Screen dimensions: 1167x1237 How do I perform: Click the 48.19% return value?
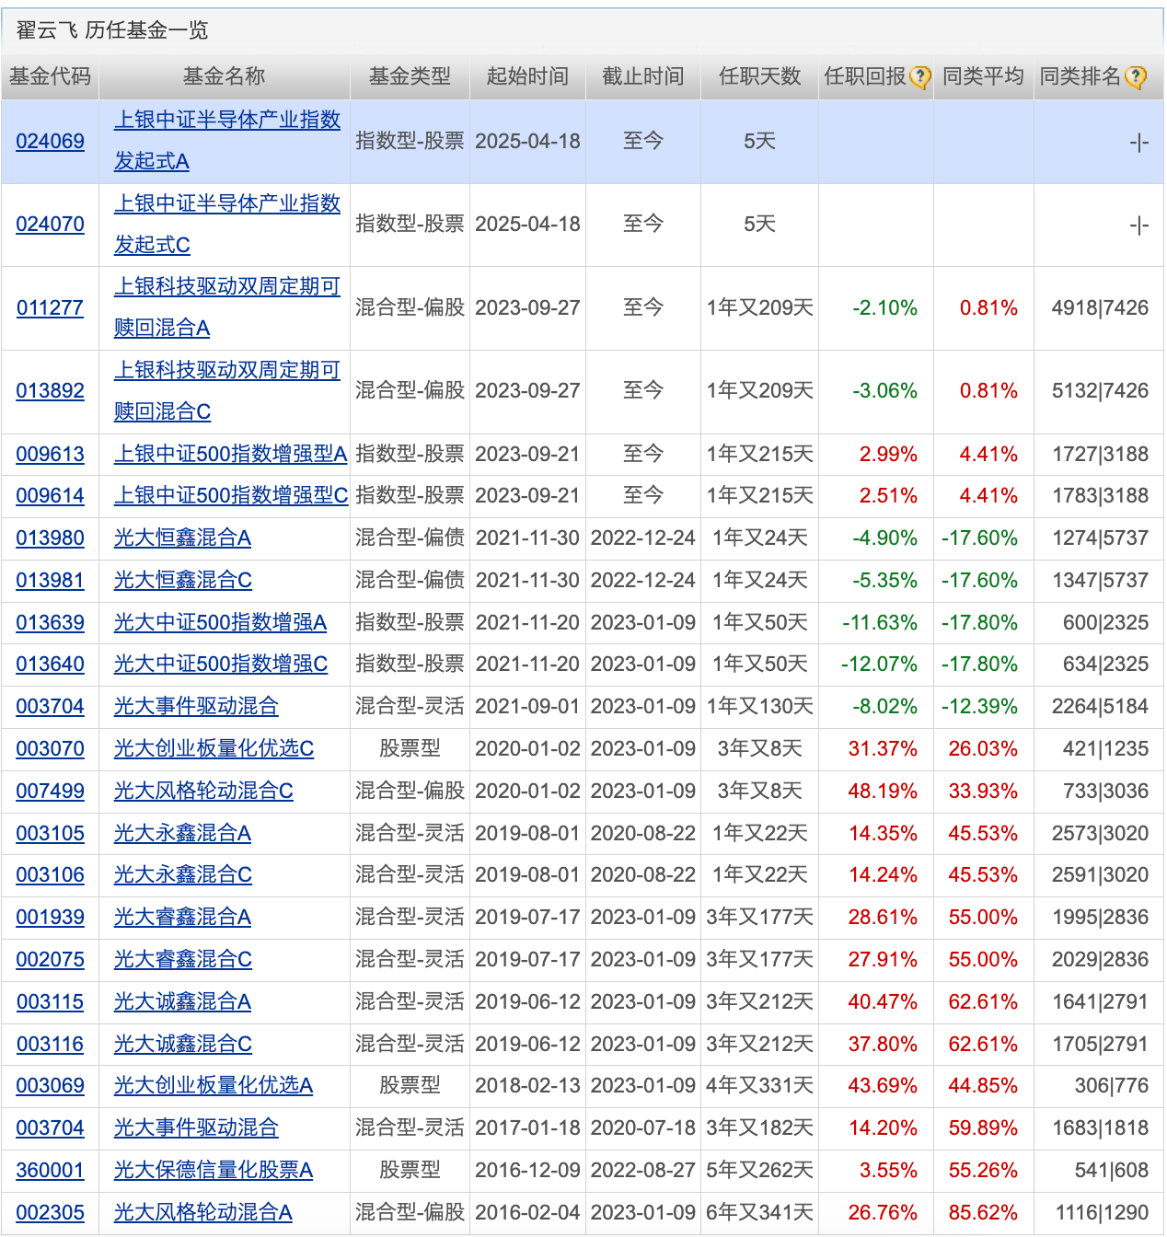[883, 791]
